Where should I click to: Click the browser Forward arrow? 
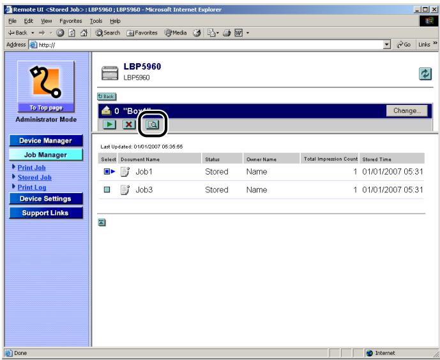tap(42, 32)
